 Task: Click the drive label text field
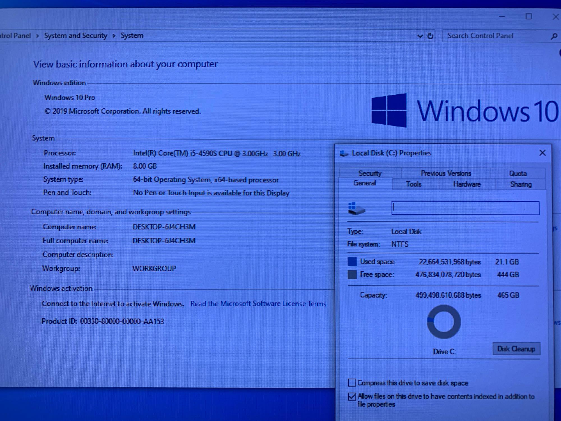(465, 208)
